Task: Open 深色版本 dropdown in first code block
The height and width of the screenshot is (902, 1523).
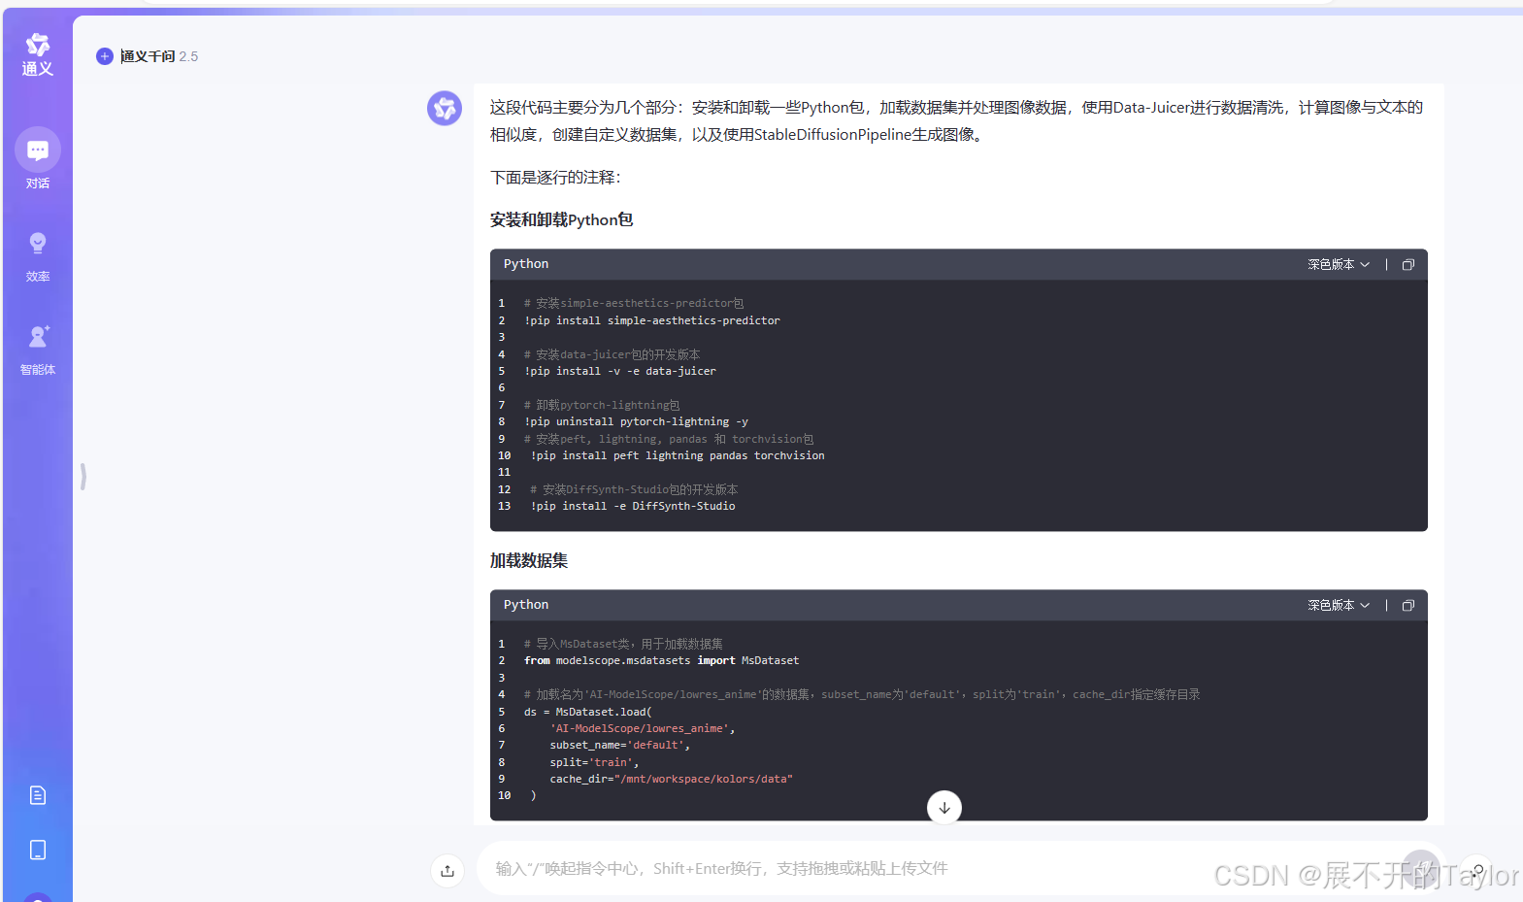Action: tap(1339, 264)
